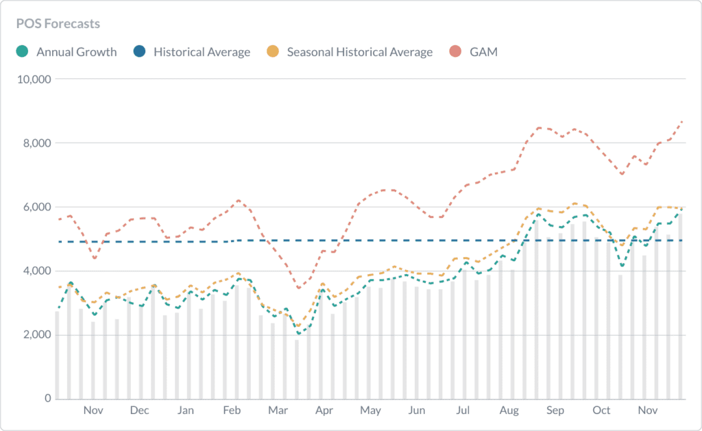This screenshot has height=431, width=702.
Task: Click the Seasonal Historical Average yellow dot
Action: 273,52
